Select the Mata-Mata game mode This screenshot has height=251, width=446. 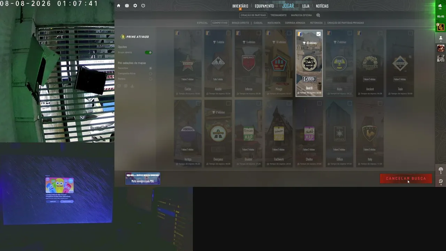click(x=274, y=23)
